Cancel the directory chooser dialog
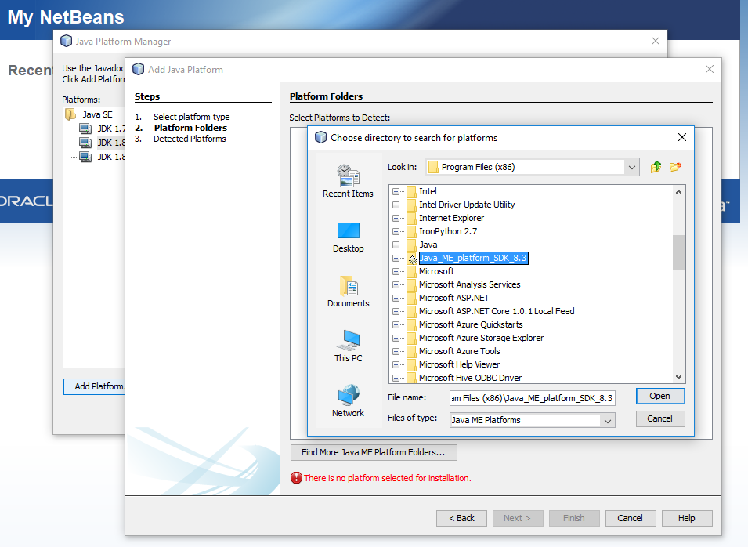Screen dimensions: 748x547 660,418
